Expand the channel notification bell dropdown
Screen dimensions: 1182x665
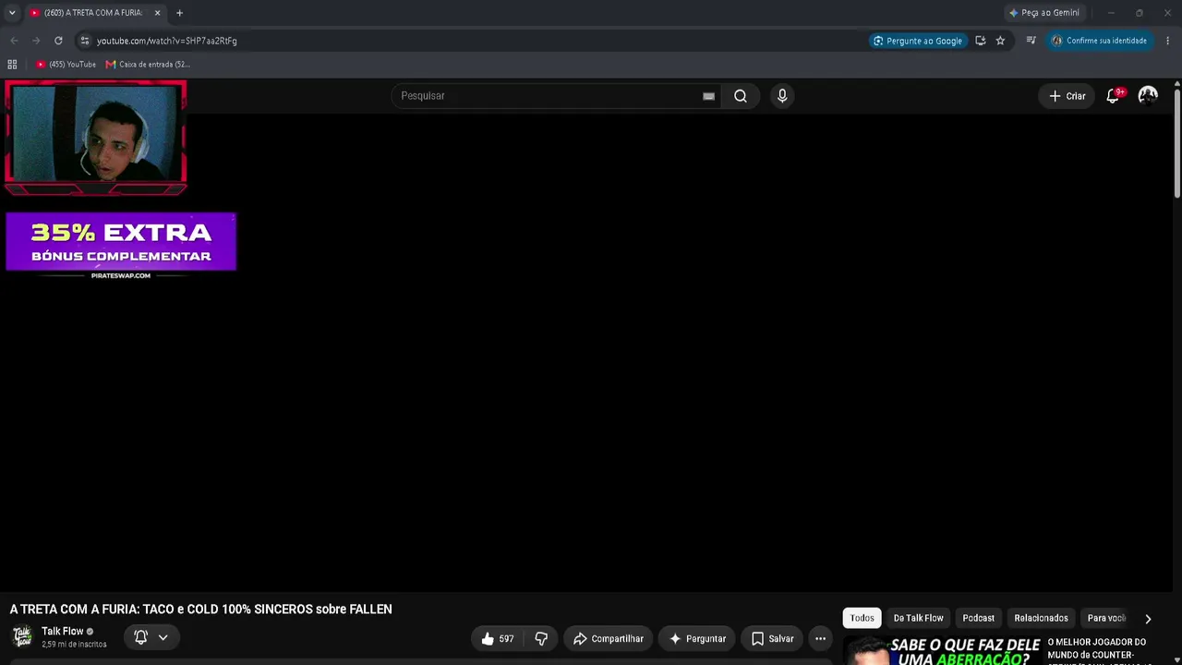[x=151, y=637]
